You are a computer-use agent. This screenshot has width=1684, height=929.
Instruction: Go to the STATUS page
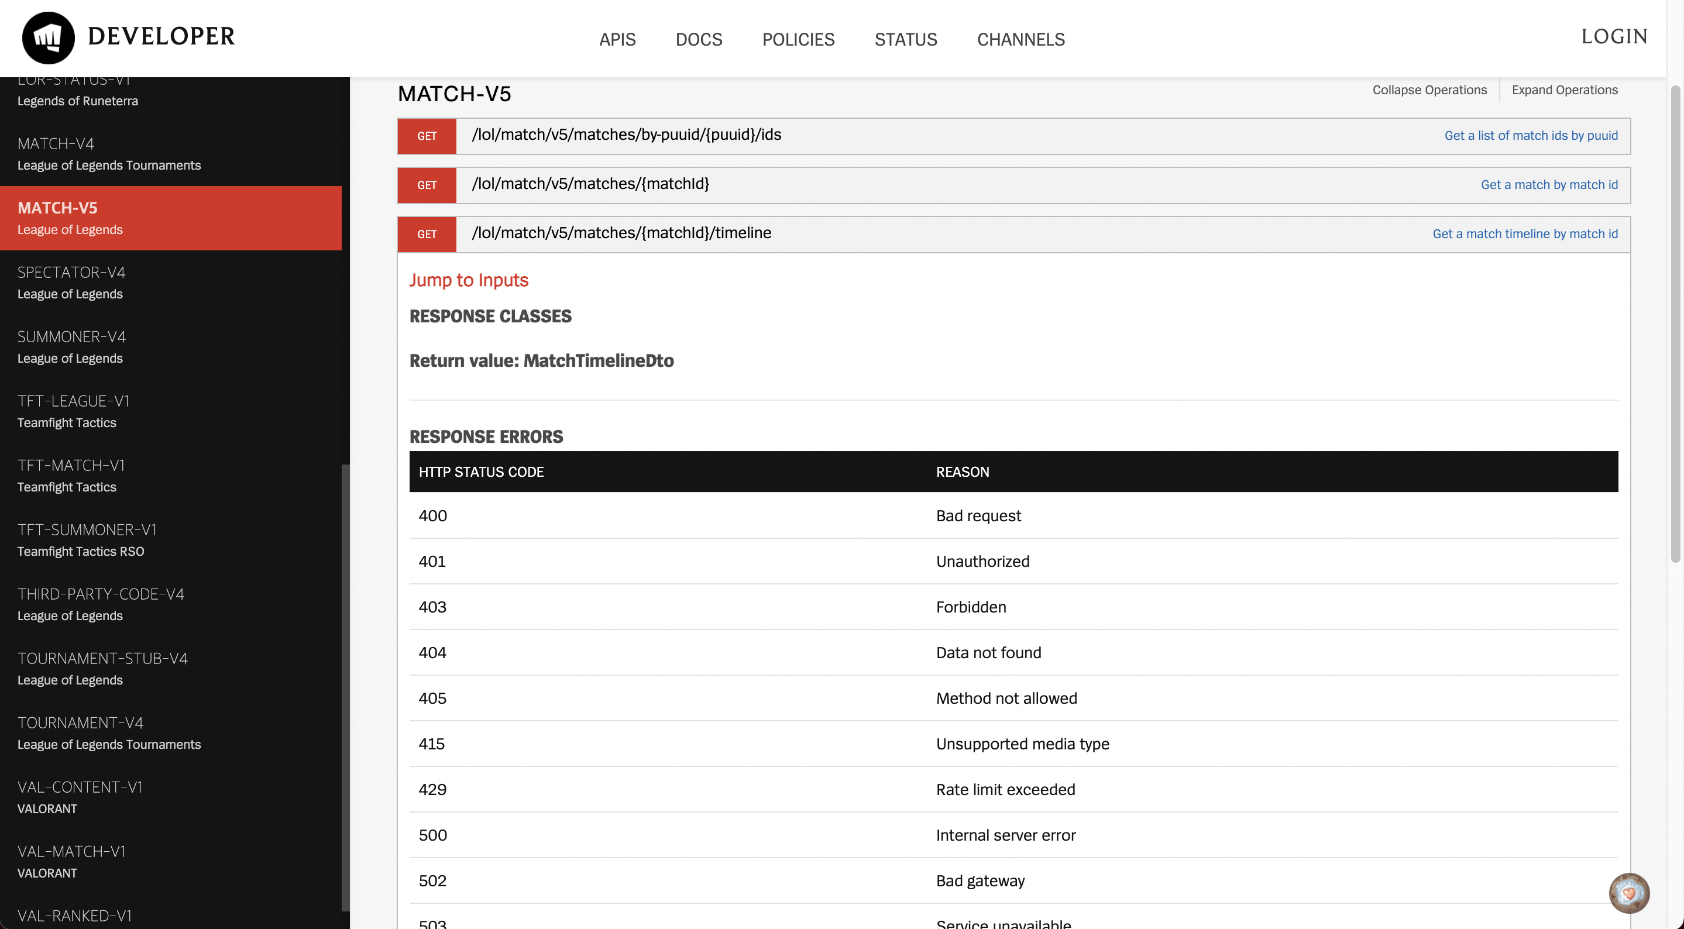(905, 39)
